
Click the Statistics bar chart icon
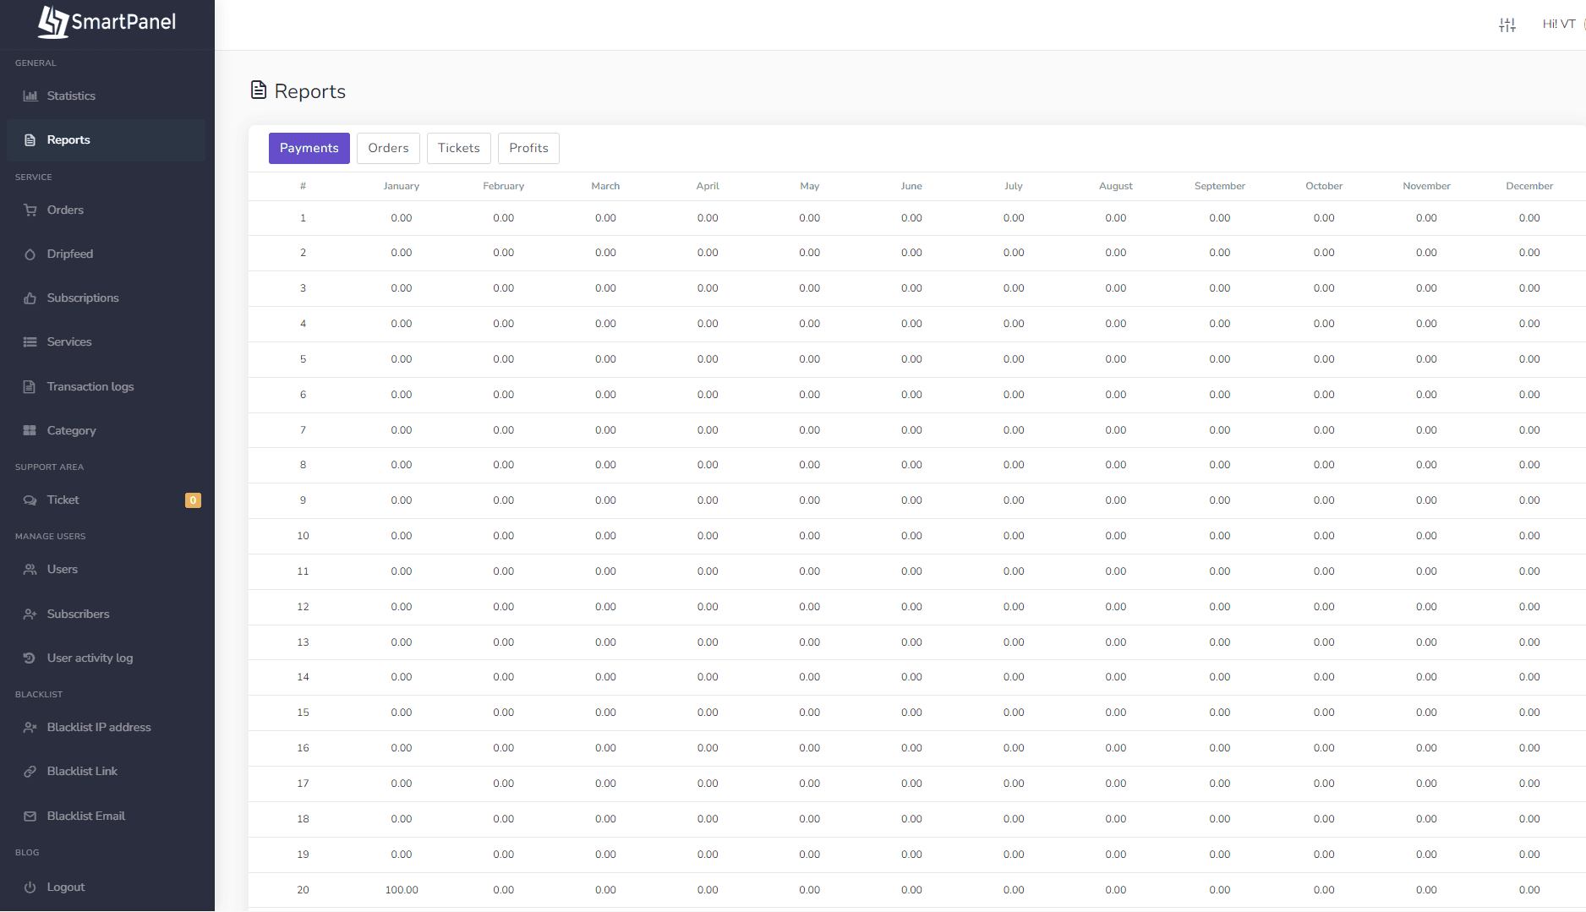tap(30, 96)
